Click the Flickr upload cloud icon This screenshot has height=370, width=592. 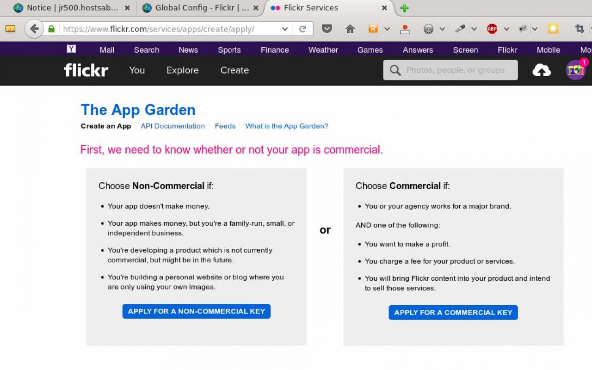[x=542, y=70]
